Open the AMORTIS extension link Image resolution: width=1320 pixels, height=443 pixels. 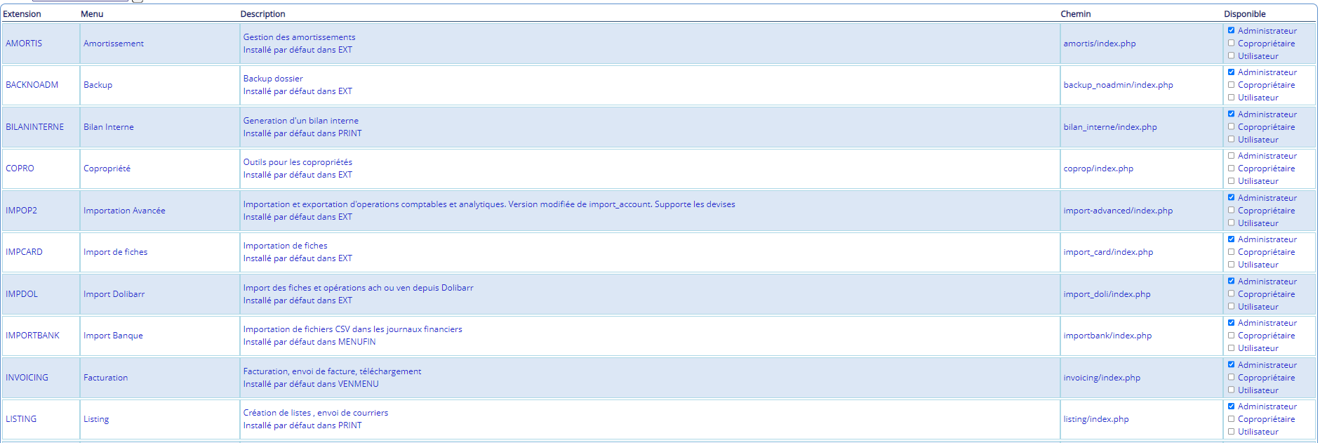click(24, 44)
